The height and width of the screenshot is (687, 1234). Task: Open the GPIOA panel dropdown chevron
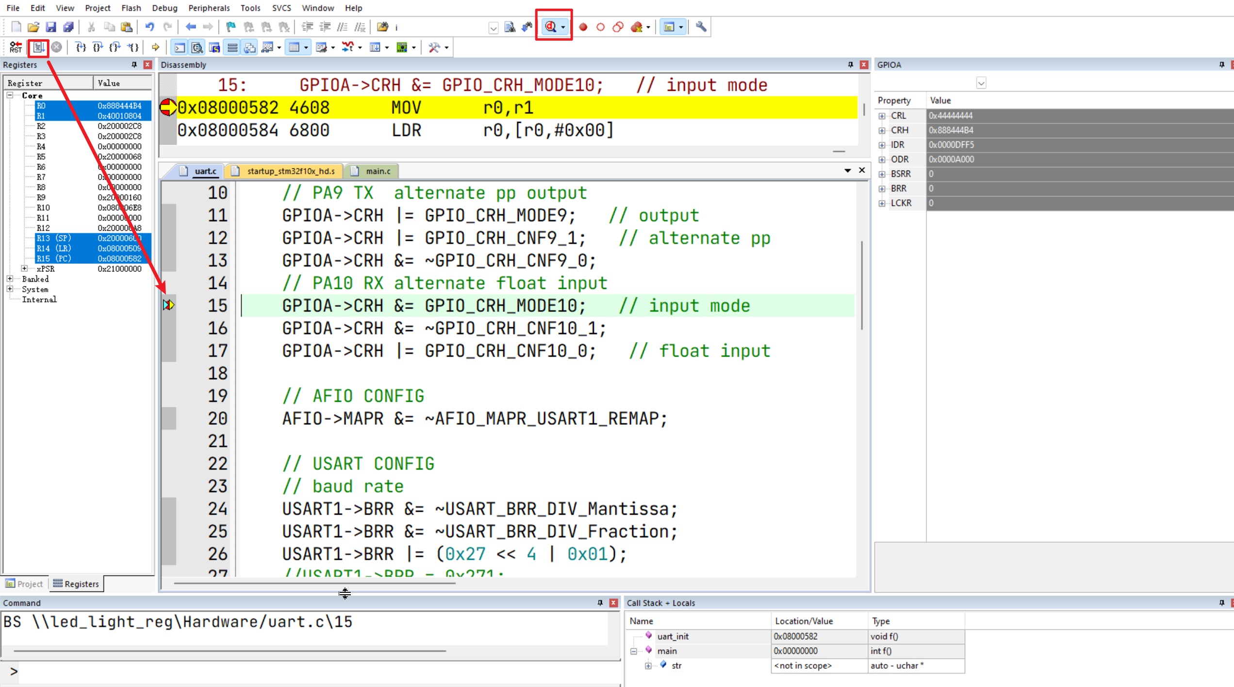pos(981,83)
